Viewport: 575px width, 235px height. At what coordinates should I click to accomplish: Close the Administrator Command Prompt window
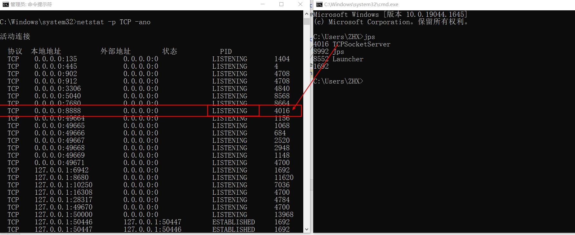click(300, 4)
